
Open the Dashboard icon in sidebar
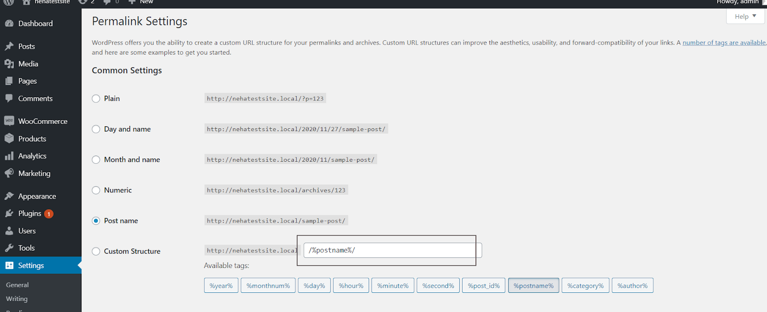point(9,23)
